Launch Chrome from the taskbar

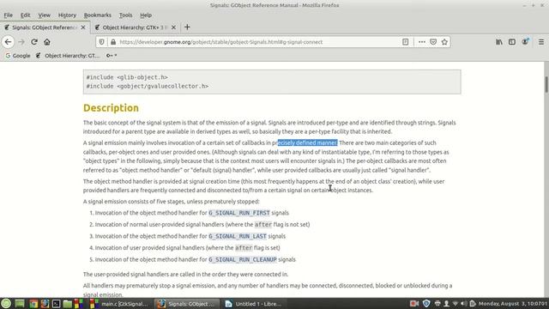point(33,303)
